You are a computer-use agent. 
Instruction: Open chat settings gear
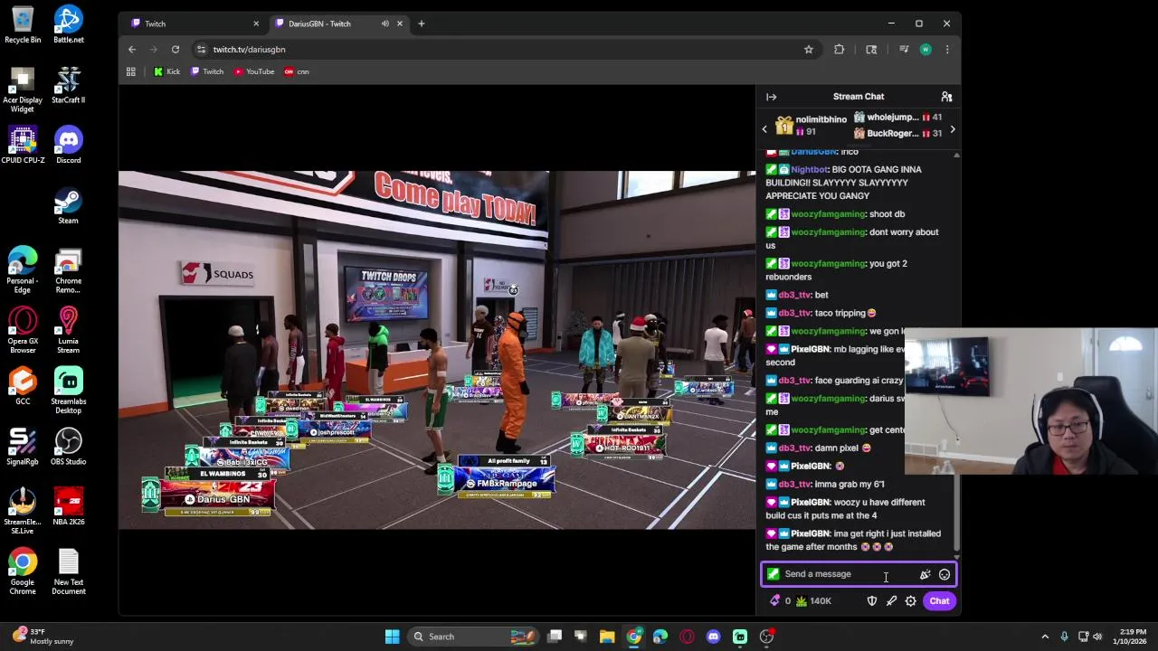coord(911,601)
